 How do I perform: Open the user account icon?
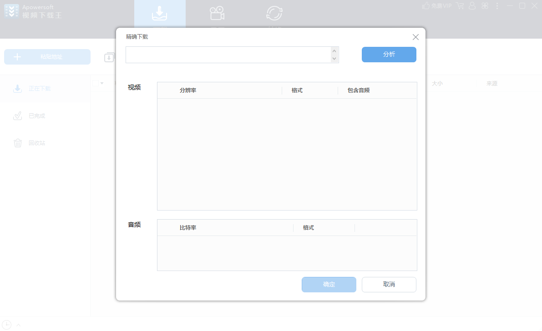click(472, 6)
